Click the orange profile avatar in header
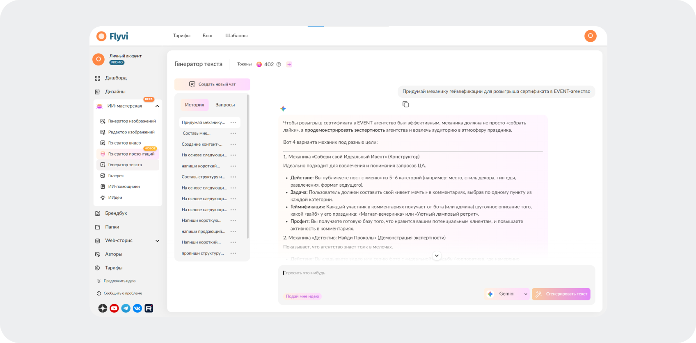 coord(590,36)
